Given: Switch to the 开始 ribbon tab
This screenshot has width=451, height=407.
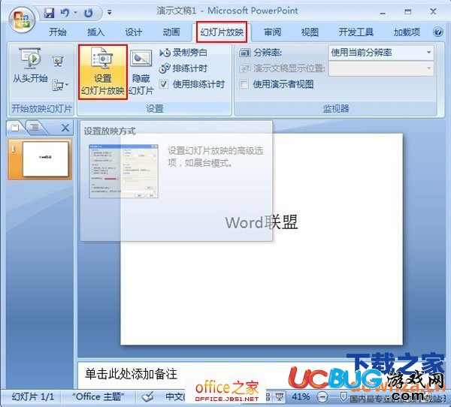Looking at the screenshot, I should 58,32.
